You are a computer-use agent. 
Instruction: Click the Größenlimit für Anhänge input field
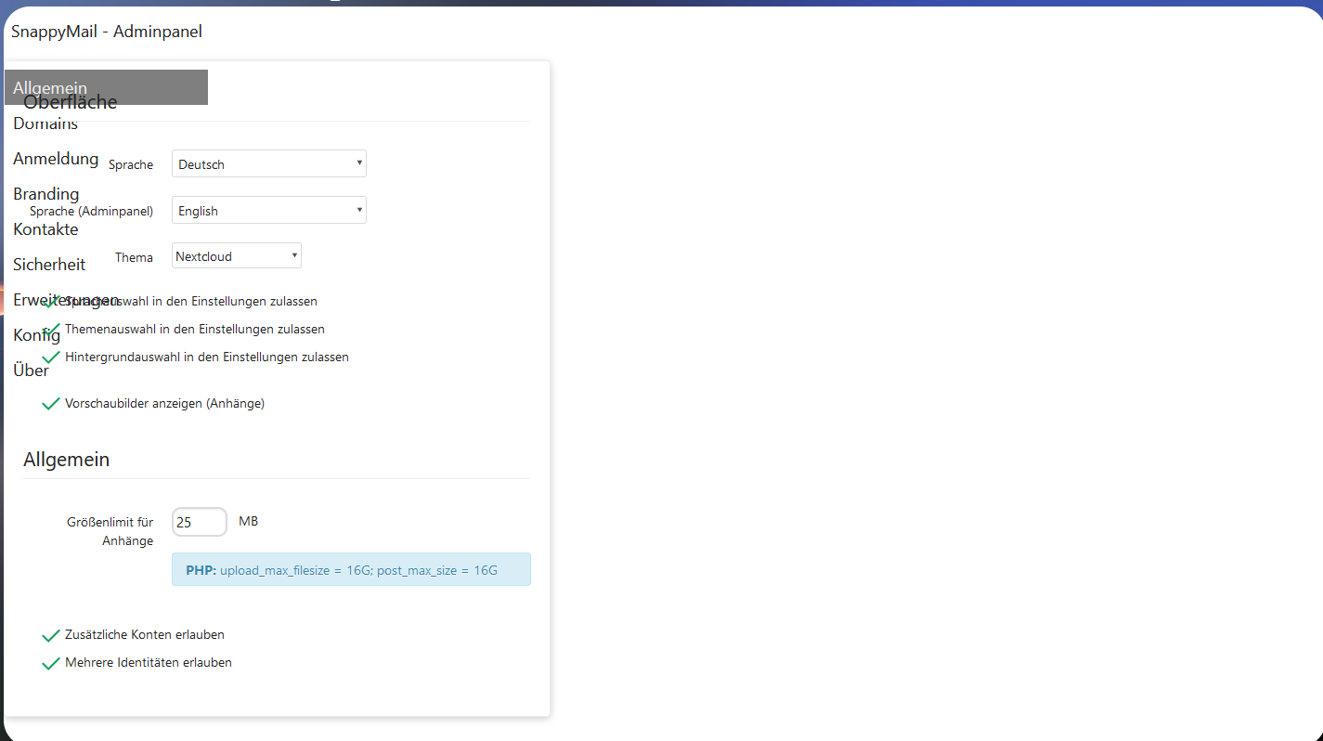point(199,521)
